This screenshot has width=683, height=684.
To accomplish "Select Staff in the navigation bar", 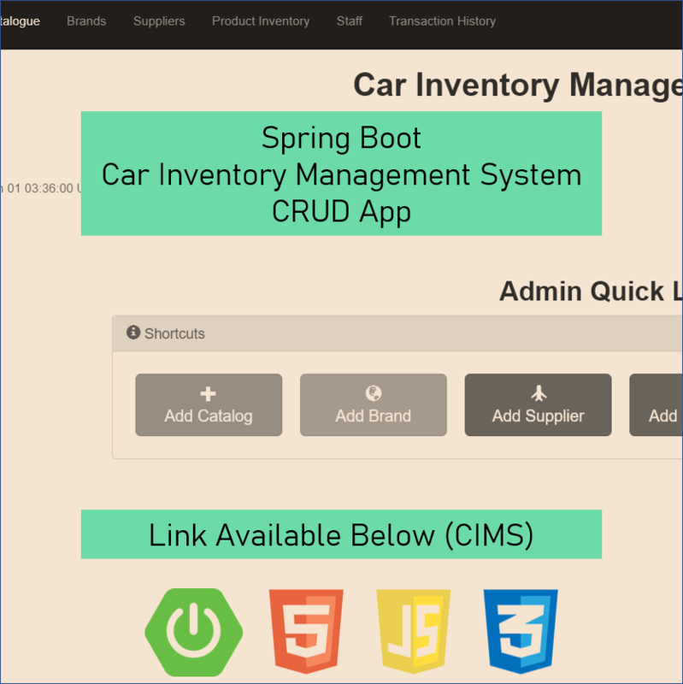I will 350,21.
